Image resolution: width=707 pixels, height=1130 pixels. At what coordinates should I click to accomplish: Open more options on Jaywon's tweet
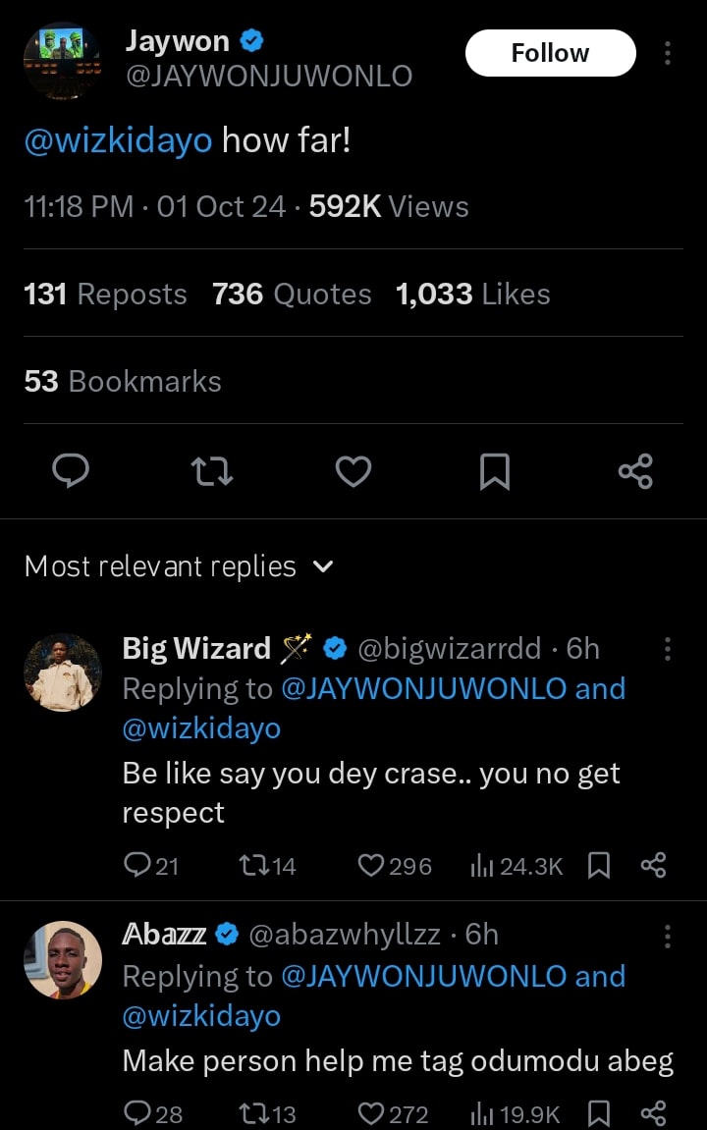tap(668, 53)
